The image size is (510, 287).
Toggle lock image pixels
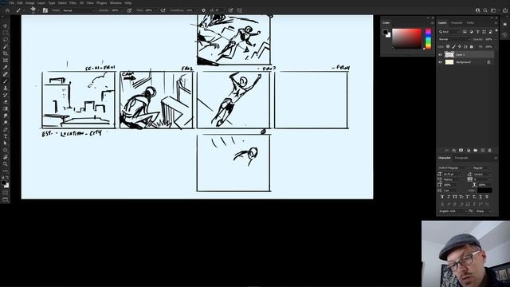[453, 47]
